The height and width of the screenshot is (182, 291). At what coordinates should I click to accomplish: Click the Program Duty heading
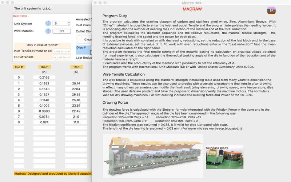[115, 16]
